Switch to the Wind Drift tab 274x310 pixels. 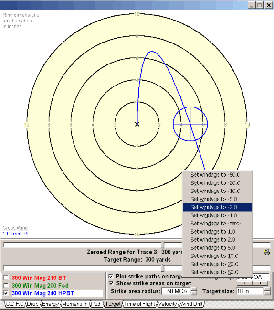coord(191,304)
